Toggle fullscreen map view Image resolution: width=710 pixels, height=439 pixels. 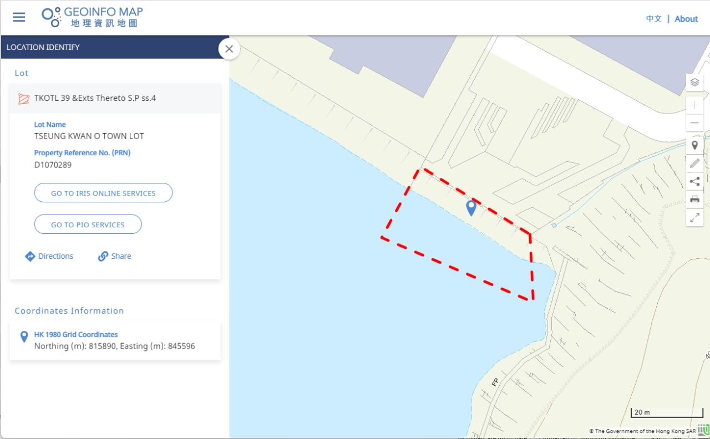694,217
